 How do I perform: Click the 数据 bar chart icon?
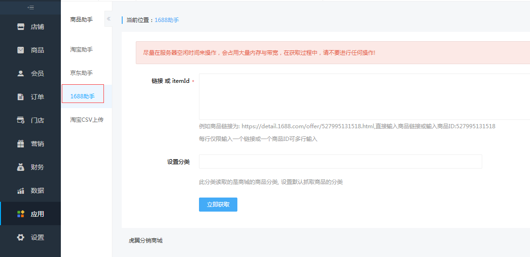coord(21,191)
